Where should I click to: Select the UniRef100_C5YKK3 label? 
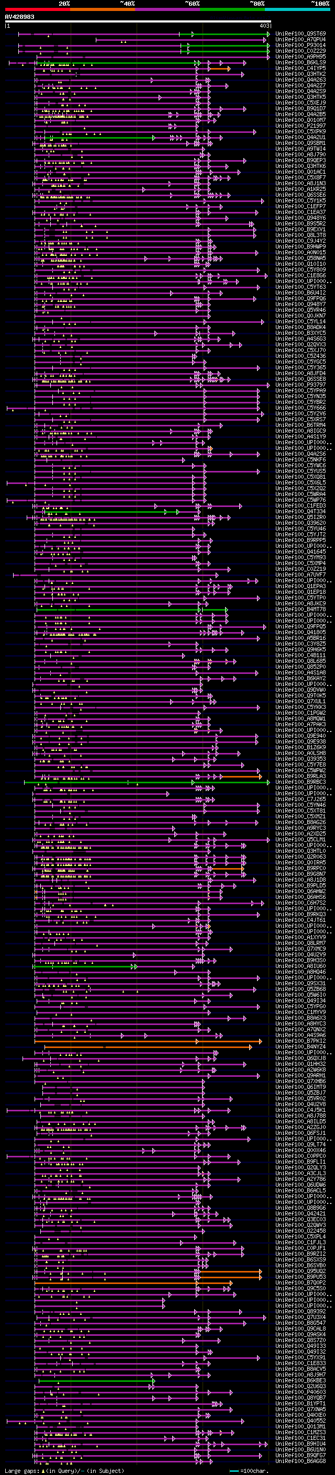pyautogui.click(x=300, y=707)
